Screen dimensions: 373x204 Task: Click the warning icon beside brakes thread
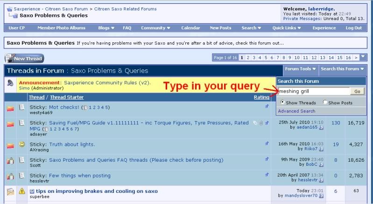21,191
